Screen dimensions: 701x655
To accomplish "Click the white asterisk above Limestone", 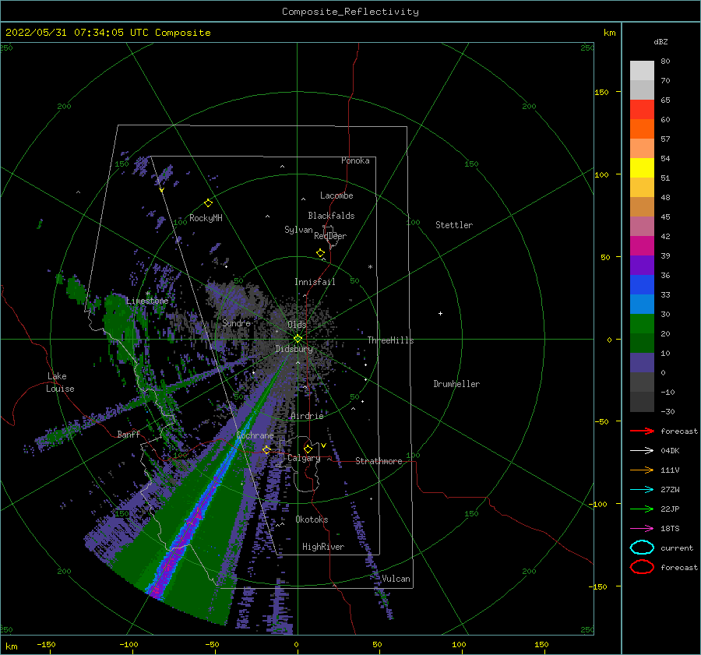I will (x=148, y=294).
